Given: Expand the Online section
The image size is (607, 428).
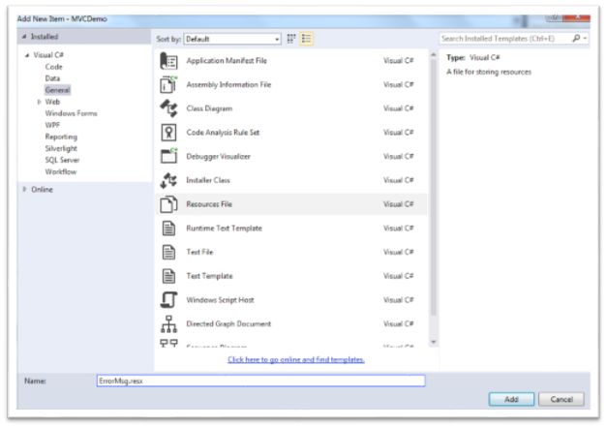Looking at the screenshot, I should click(x=24, y=190).
